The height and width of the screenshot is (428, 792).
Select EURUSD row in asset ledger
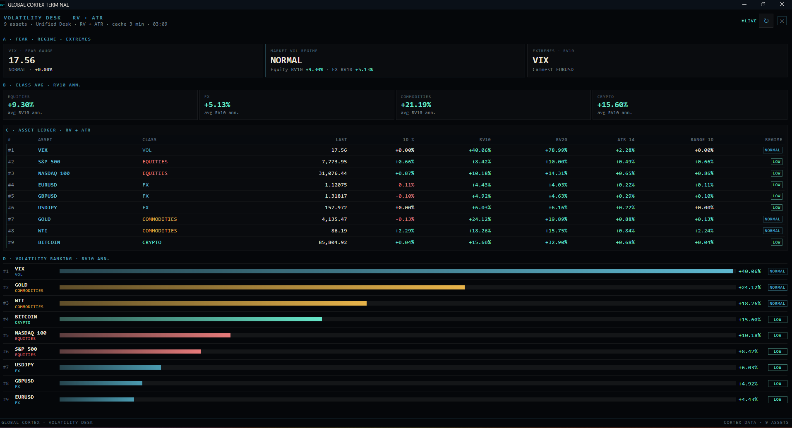(395, 185)
